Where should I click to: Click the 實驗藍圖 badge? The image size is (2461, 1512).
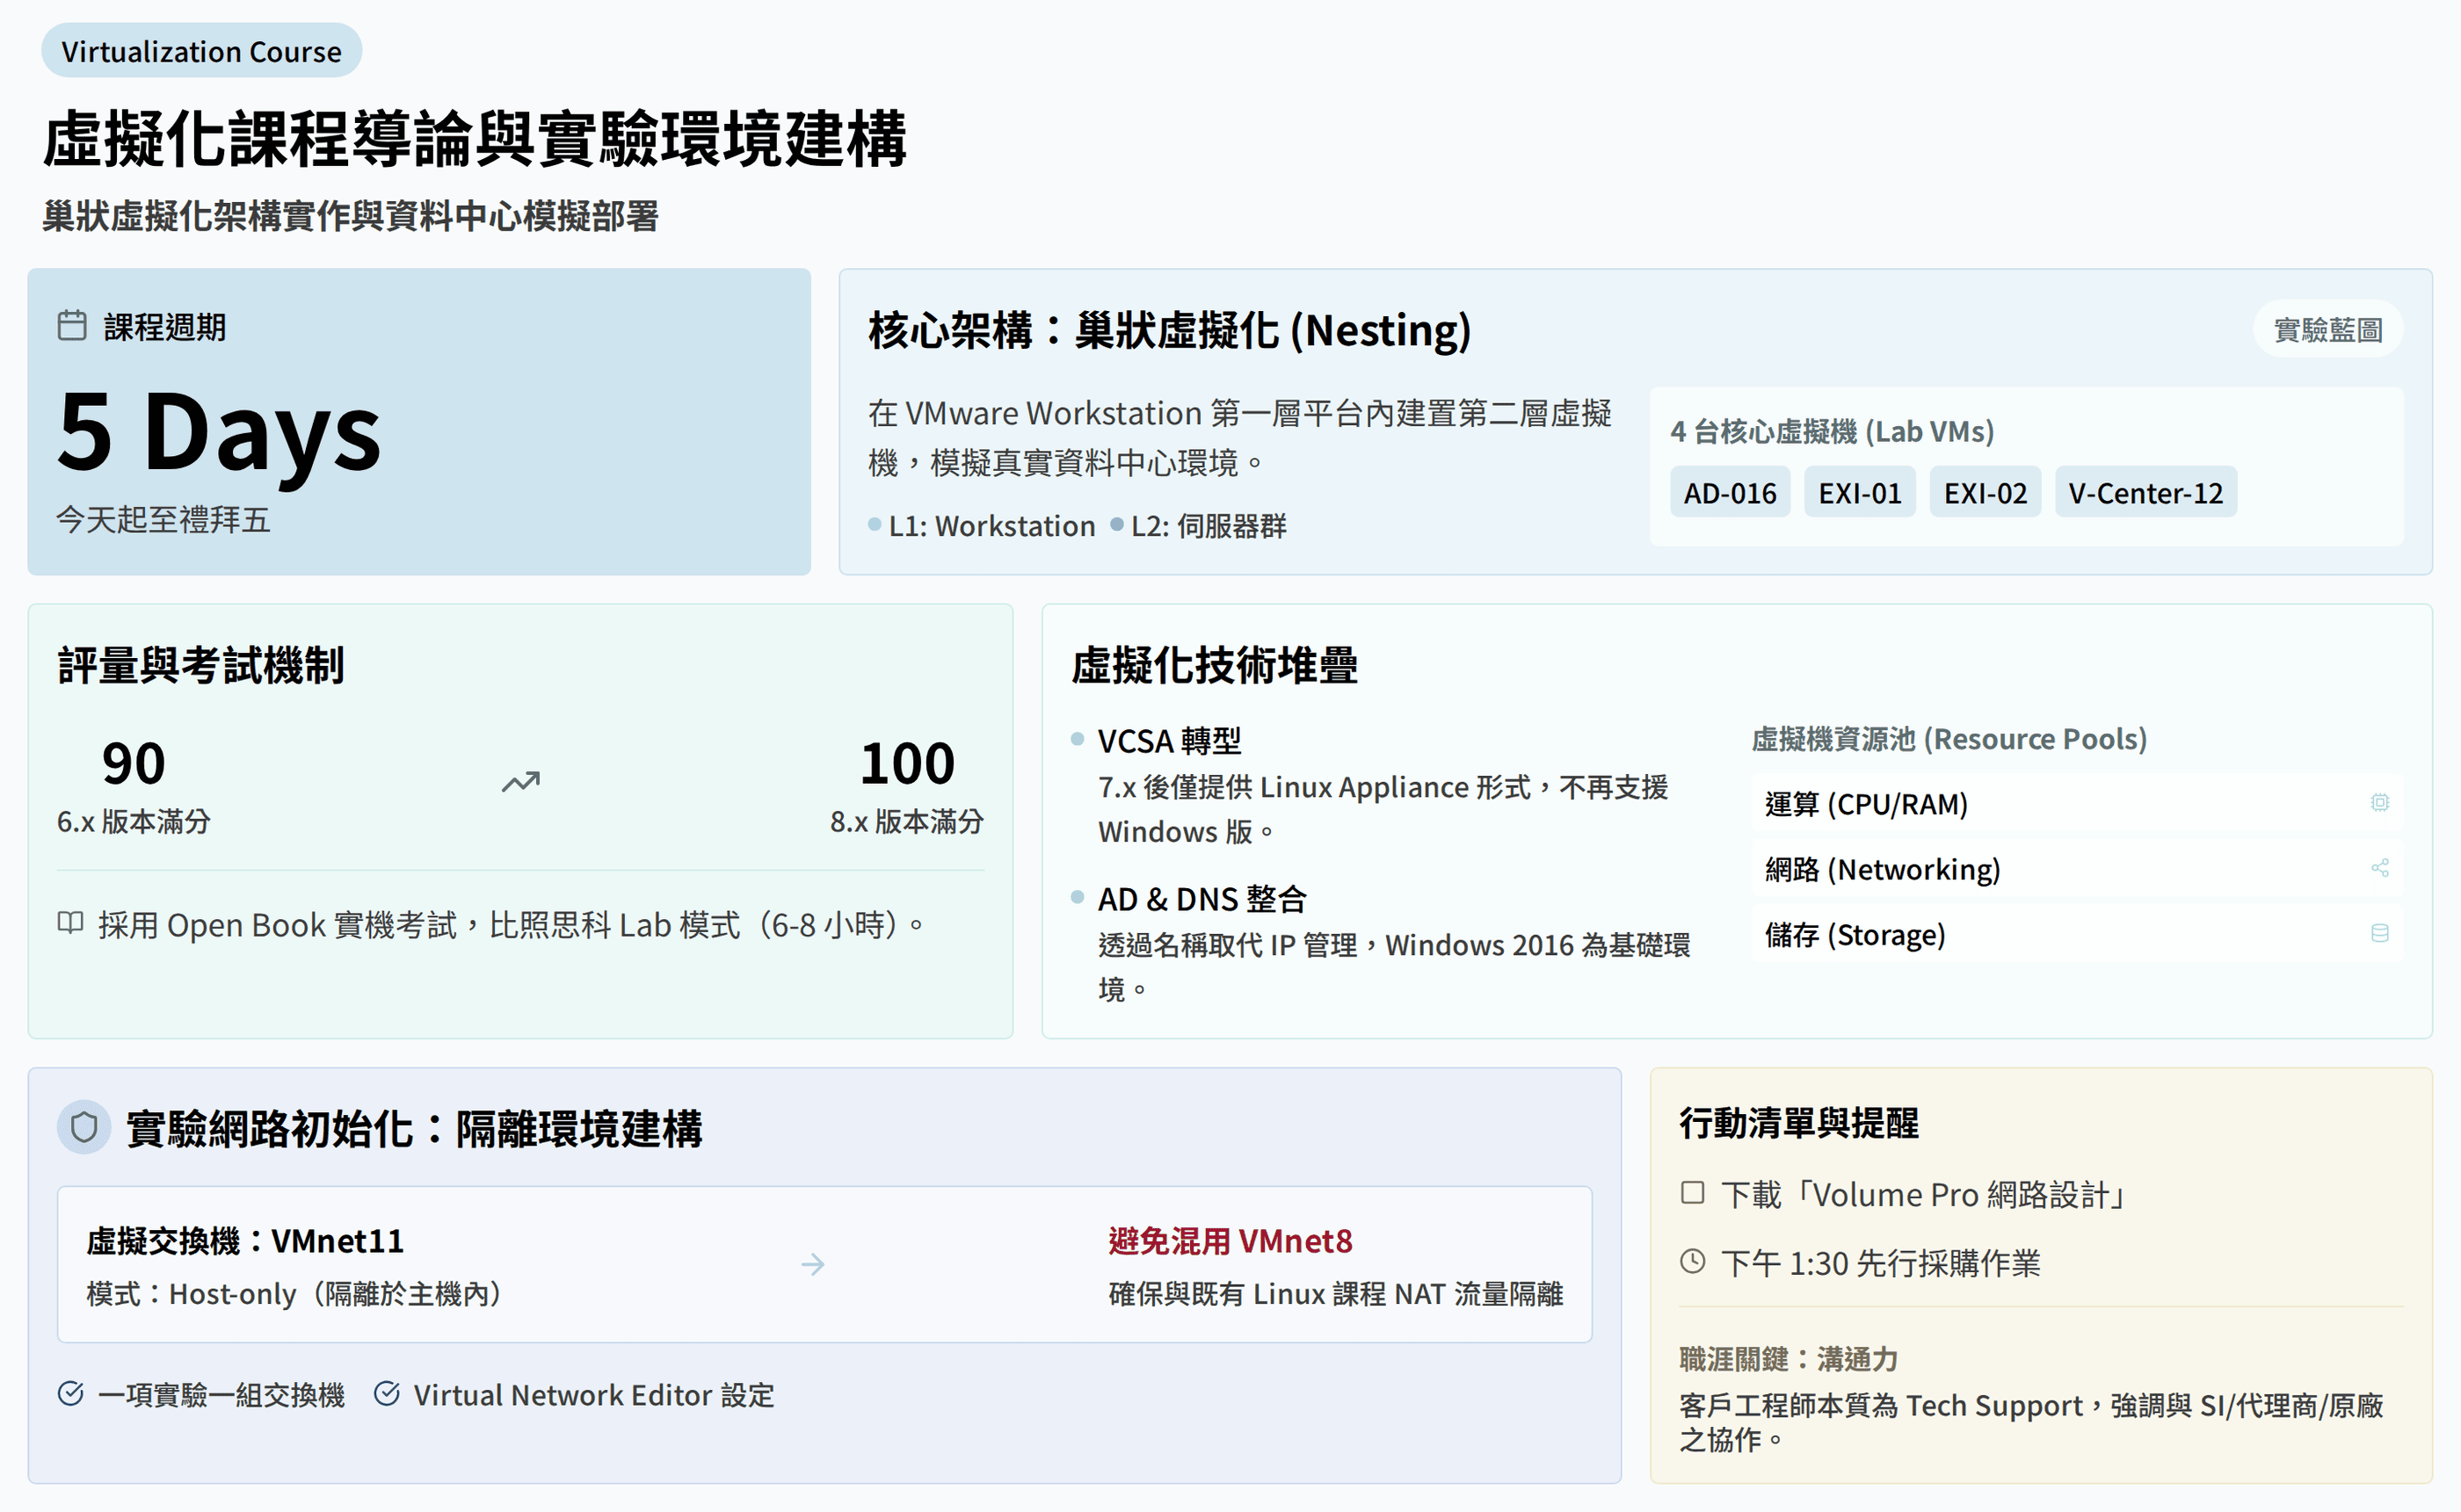(2327, 330)
